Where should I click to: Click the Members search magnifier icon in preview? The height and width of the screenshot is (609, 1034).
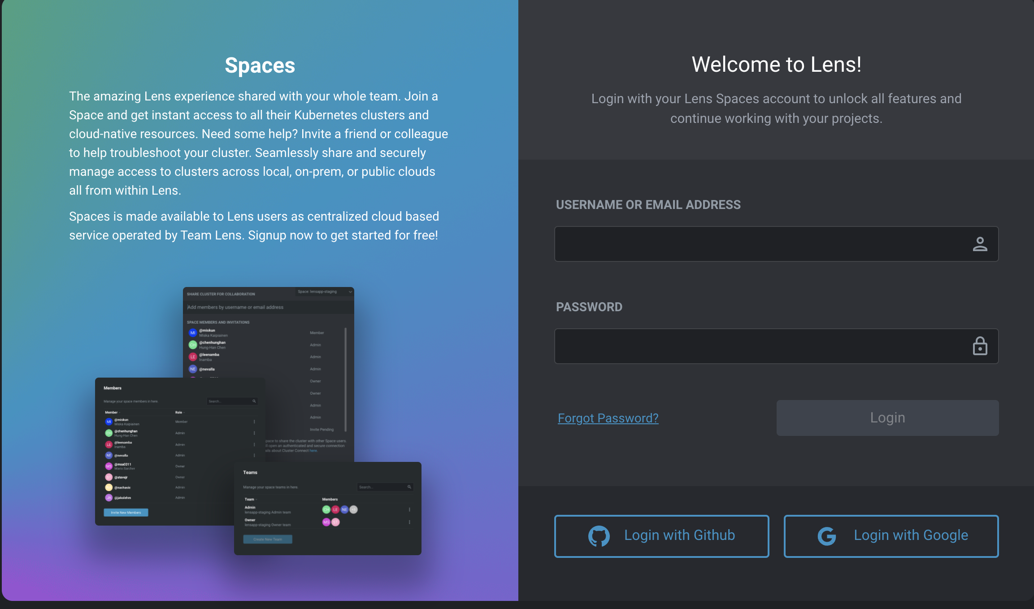254,401
